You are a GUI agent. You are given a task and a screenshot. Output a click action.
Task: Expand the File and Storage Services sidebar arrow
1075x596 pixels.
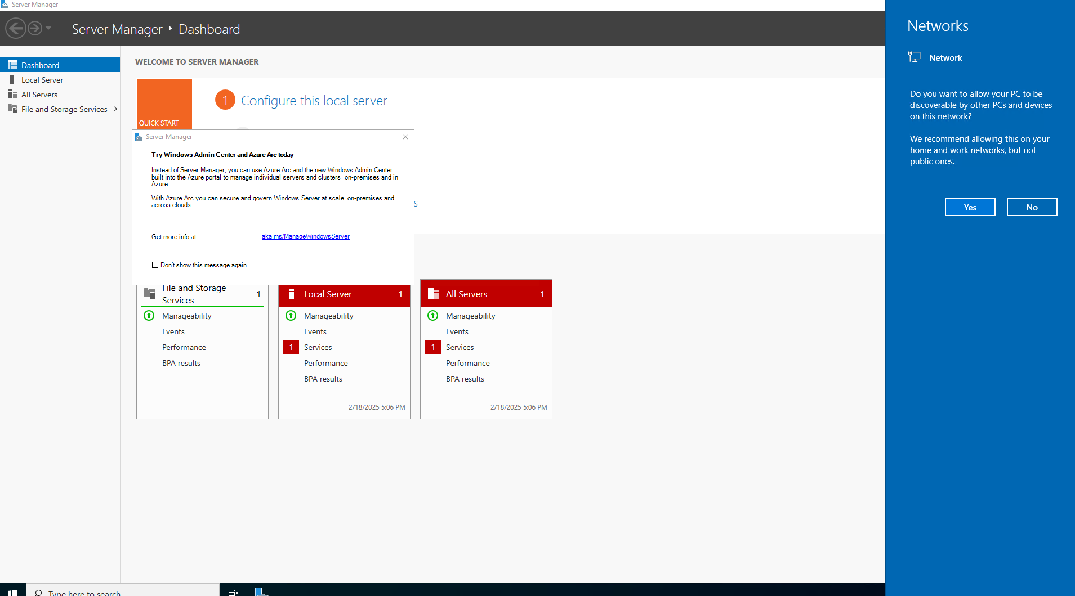[x=115, y=109]
